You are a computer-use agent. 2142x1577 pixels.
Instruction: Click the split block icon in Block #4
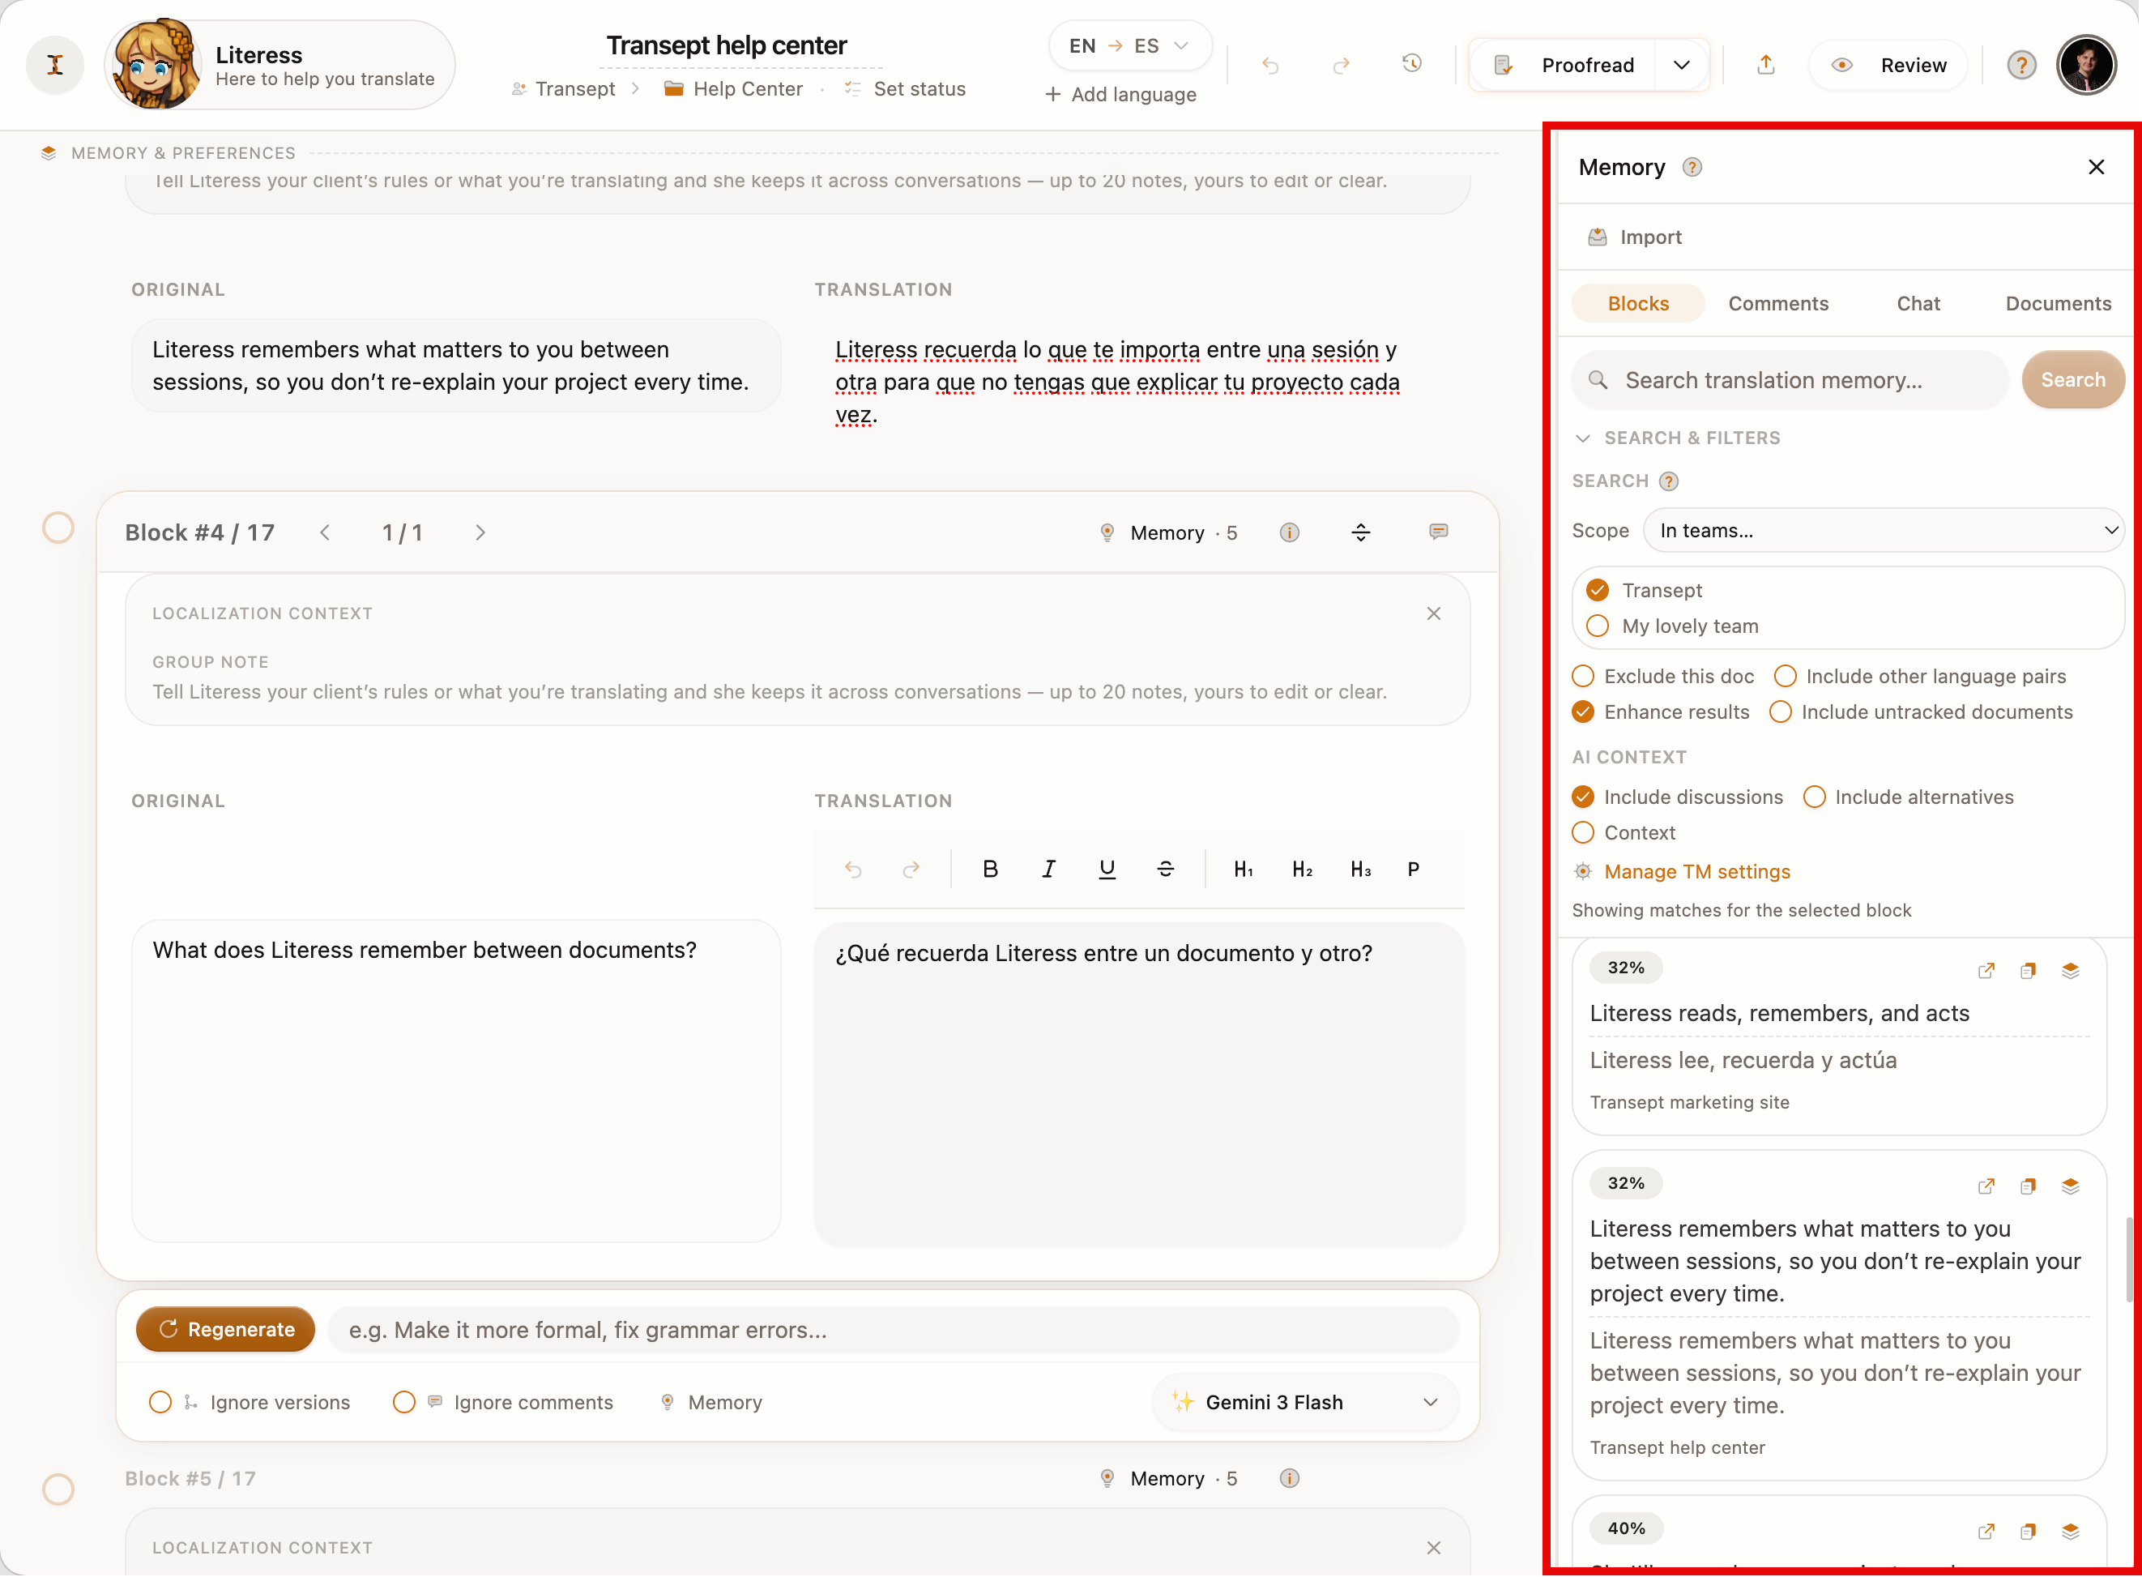click(x=1360, y=532)
